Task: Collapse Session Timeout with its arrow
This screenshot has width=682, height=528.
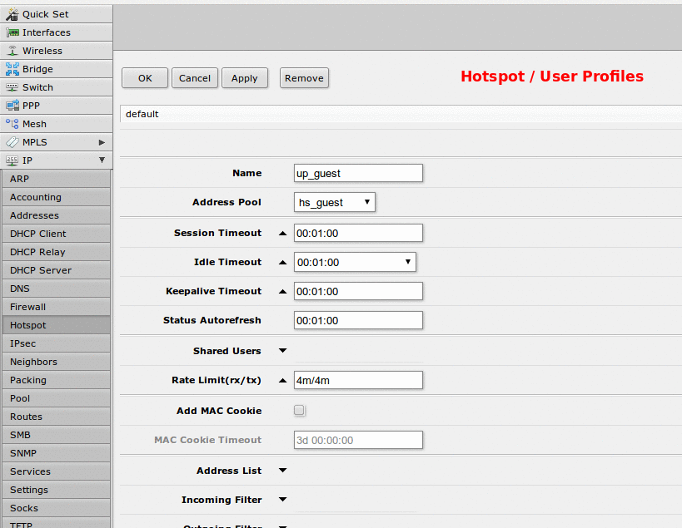Action: coord(283,233)
